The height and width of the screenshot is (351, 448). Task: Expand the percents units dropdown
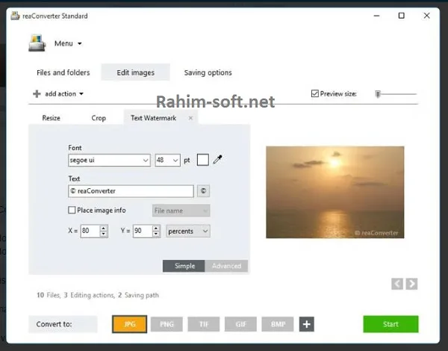pyautogui.click(x=188, y=232)
